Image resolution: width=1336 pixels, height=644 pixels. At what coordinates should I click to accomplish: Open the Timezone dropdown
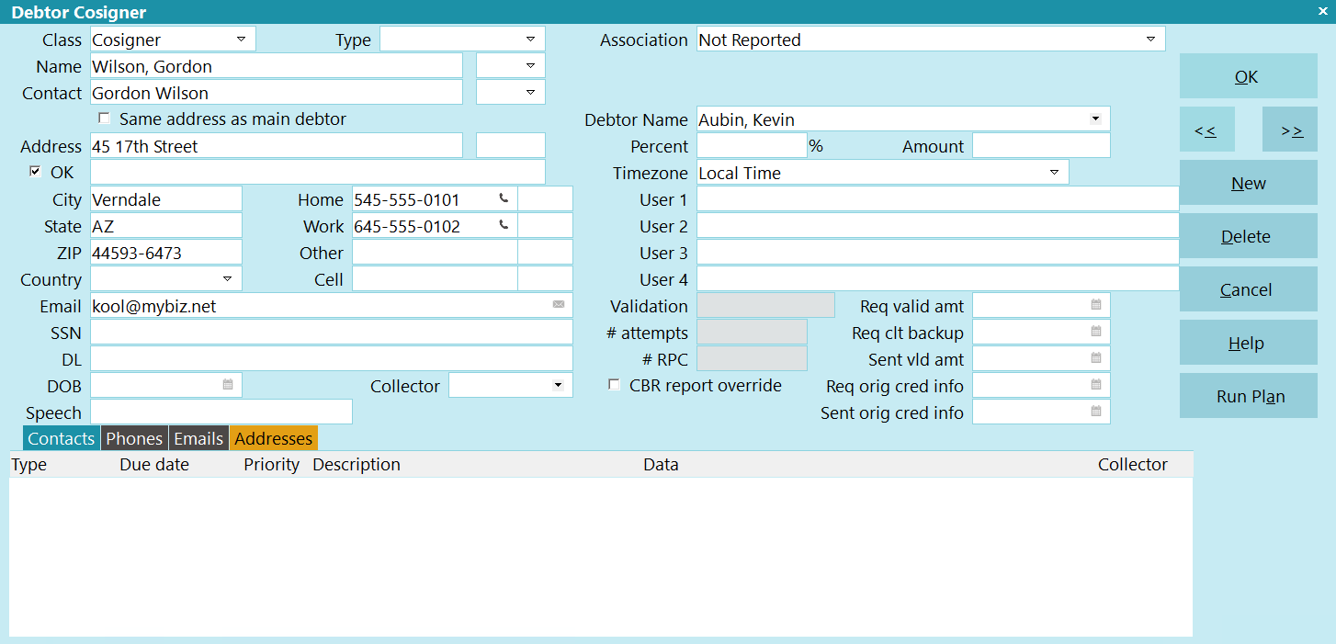point(1054,172)
